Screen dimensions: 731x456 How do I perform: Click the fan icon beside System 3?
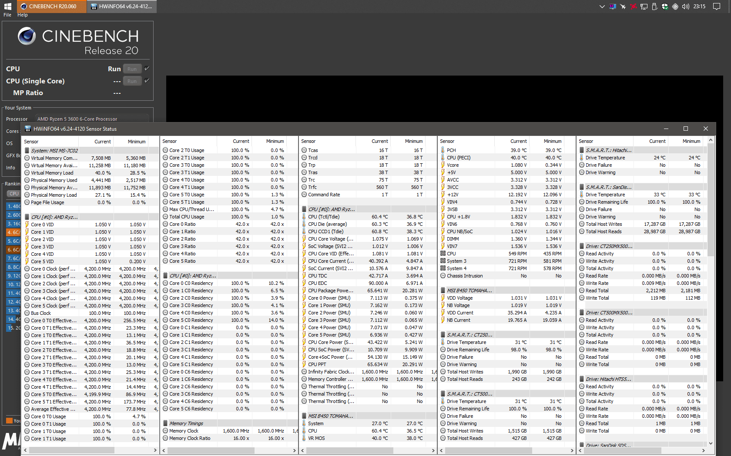pyautogui.click(x=443, y=261)
